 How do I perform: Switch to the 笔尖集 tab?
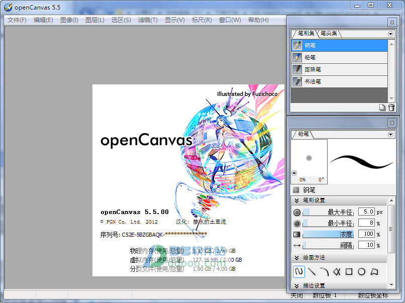329,33
